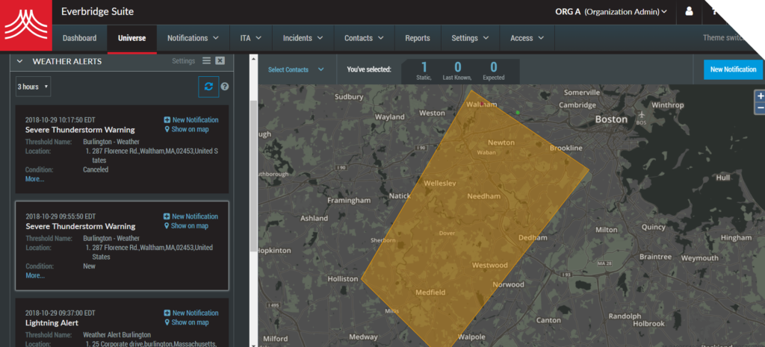Click 'Weather Alert Burlington' threshold name

coord(117,335)
